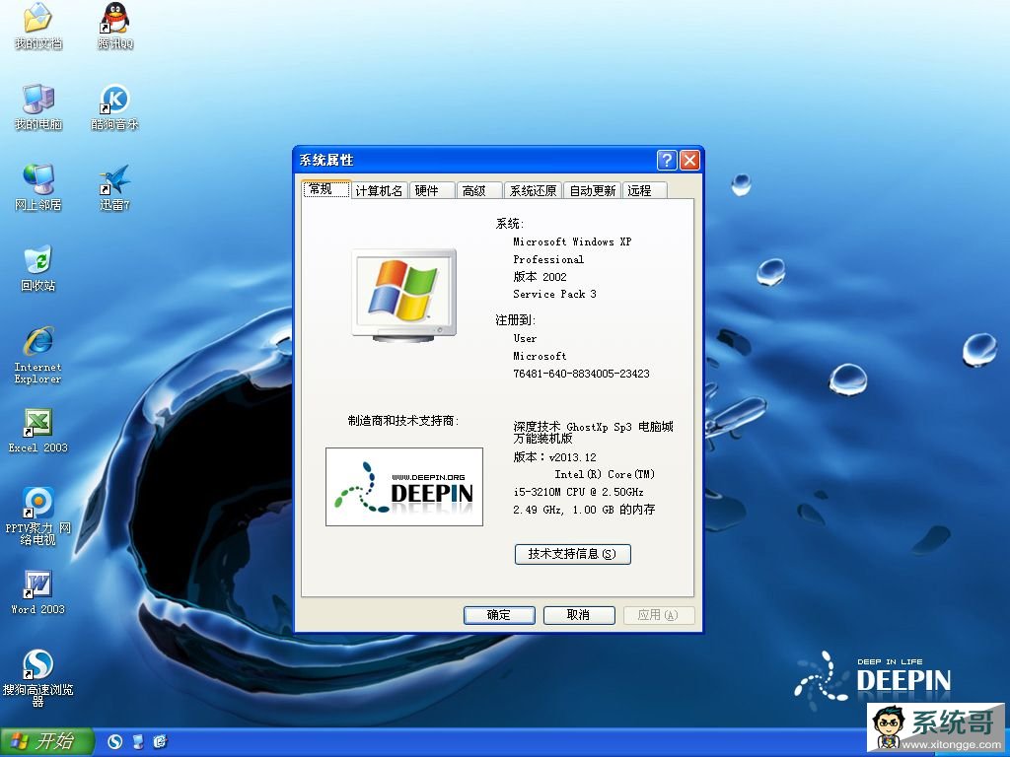
Task: Select the 回收站 recycle bin icon
Action: [x=38, y=268]
